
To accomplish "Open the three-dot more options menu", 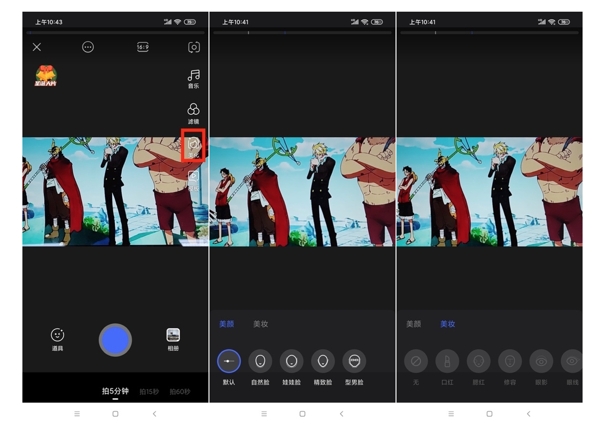I will click(x=88, y=47).
